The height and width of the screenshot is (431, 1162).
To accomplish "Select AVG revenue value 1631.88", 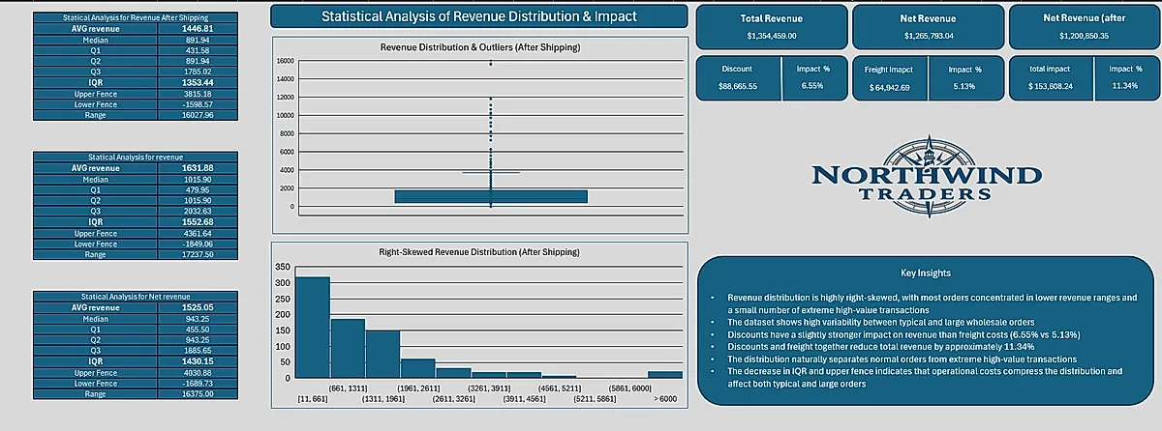I will [197, 168].
